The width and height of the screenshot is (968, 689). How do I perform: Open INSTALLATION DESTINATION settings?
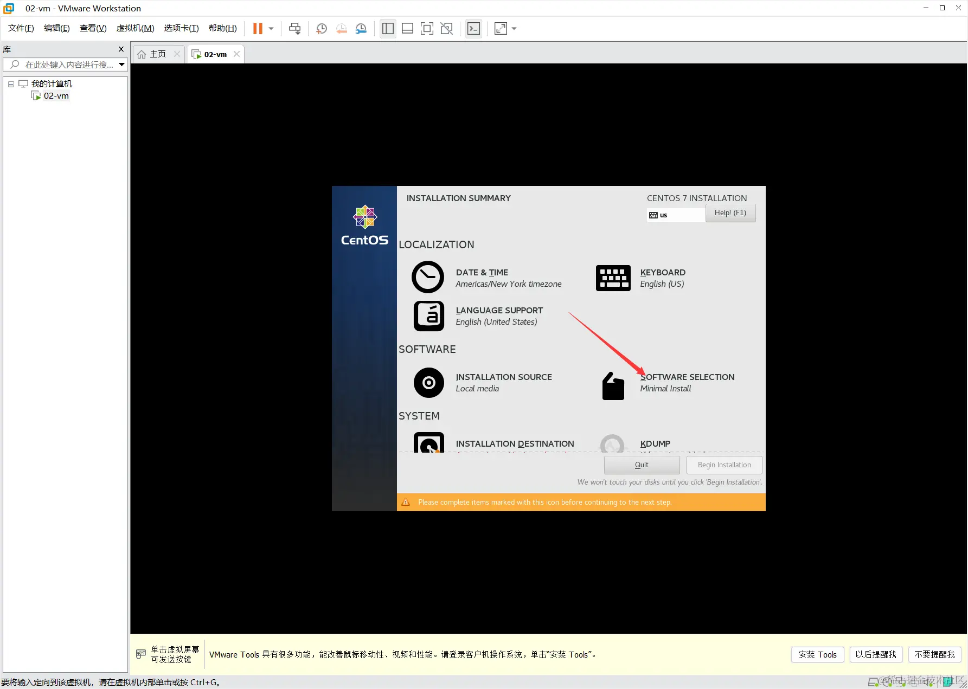(515, 444)
